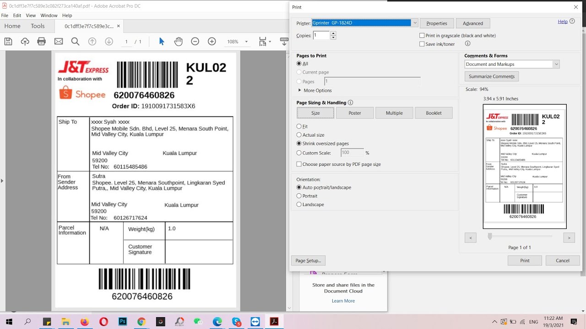This screenshot has width=586, height=329.
Task: Open the Edit menu
Action: coord(17,16)
